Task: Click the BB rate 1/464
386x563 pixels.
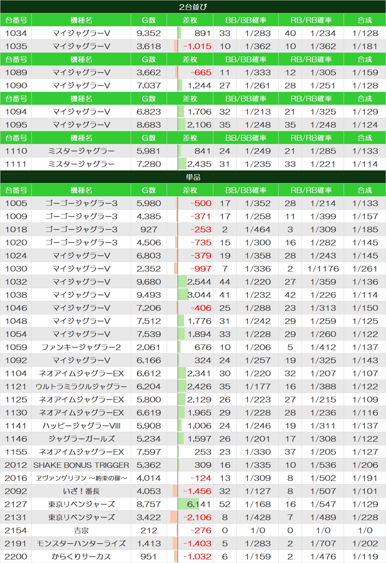Action: point(258,230)
